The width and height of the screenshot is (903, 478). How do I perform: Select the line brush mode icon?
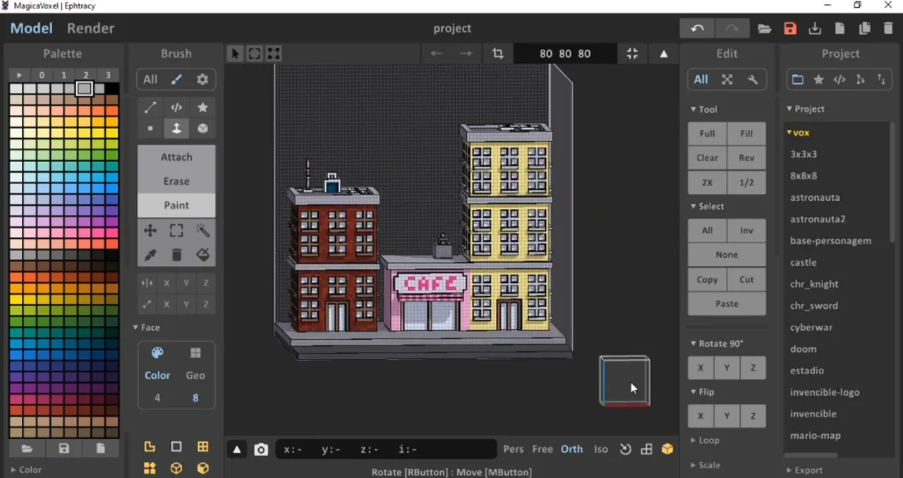click(x=150, y=107)
